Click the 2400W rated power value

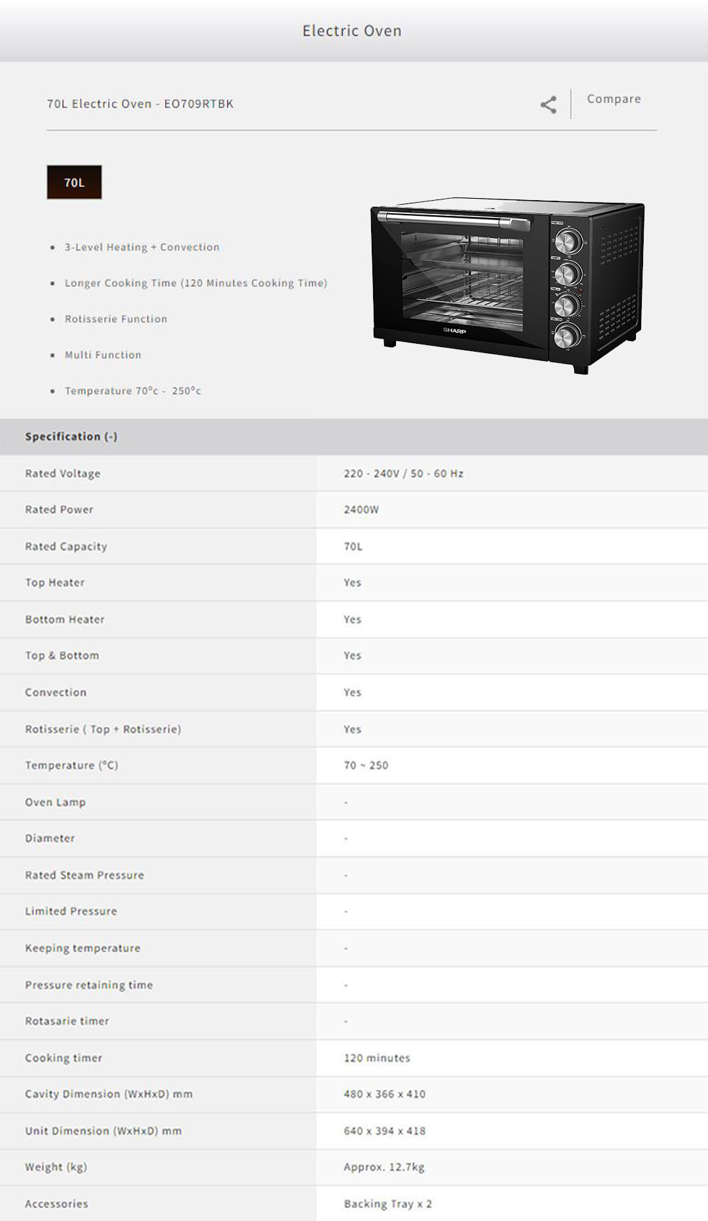361,510
